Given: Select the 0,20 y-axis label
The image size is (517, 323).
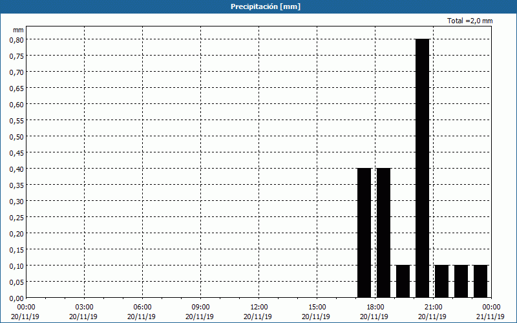Looking at the screenshot, I should tap(17, 234).
